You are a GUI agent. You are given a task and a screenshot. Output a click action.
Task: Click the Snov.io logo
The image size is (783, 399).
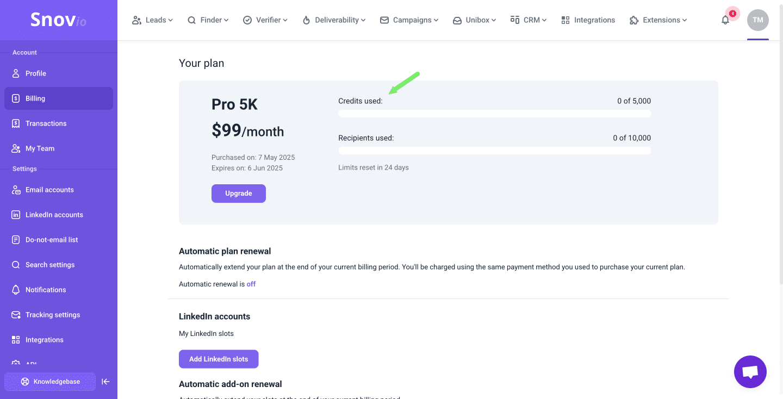coord(58,20)
